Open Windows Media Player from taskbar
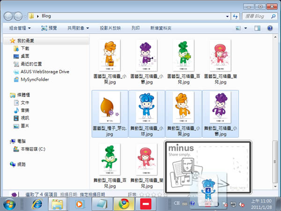Image resolution: width=281 pixels, height=211 pixels. click(x=80, y=204)
